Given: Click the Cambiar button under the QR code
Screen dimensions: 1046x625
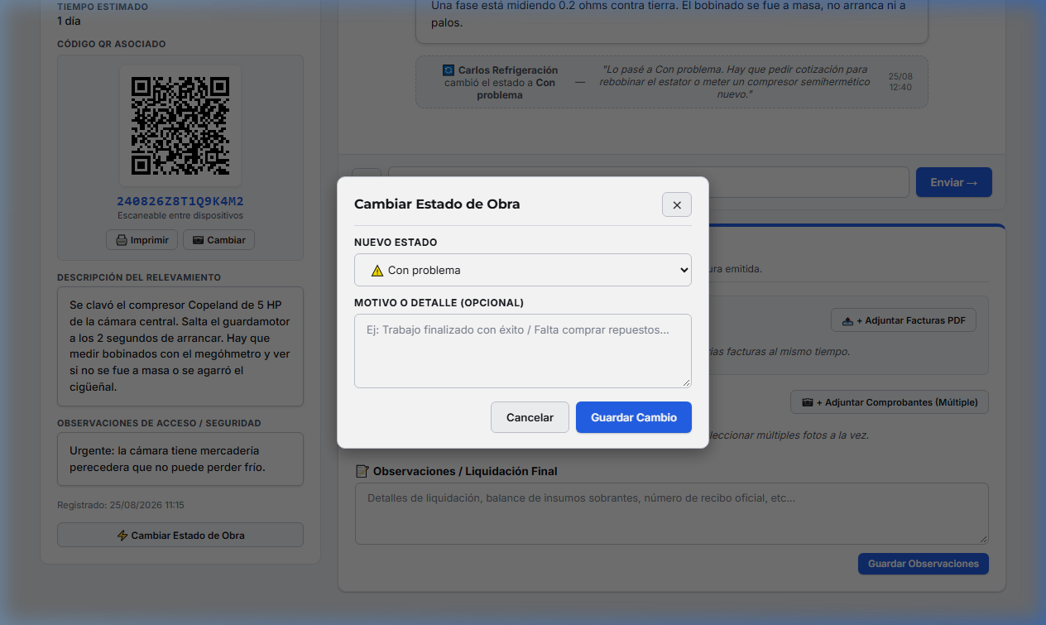Looking at the screenshot, I should click(x=219, y=240).
